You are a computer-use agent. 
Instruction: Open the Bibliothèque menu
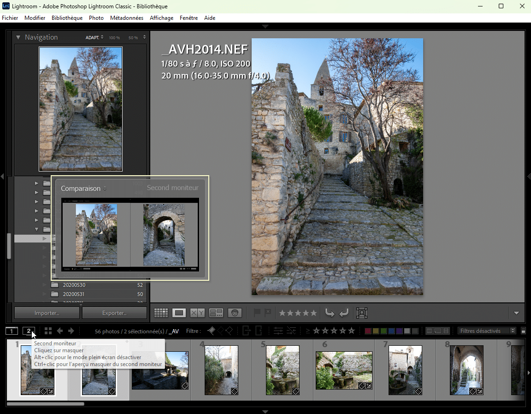point(67,18)
